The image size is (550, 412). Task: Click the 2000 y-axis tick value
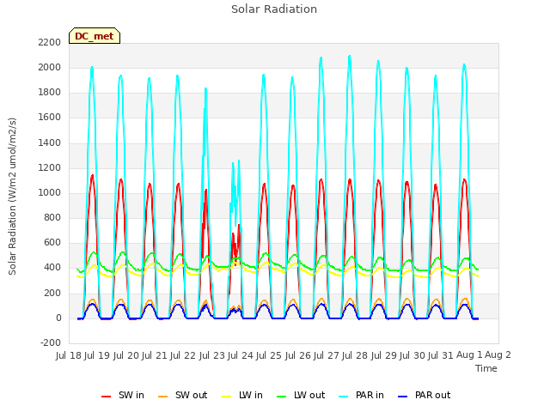(50, 68)
